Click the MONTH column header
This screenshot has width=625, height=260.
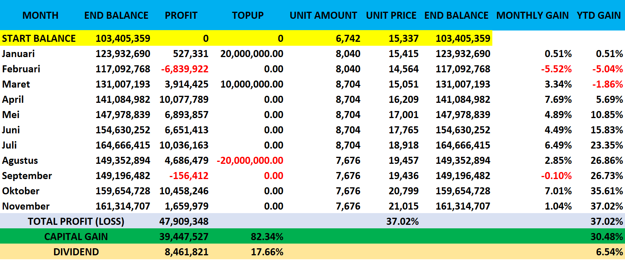[x=40, y=15]
